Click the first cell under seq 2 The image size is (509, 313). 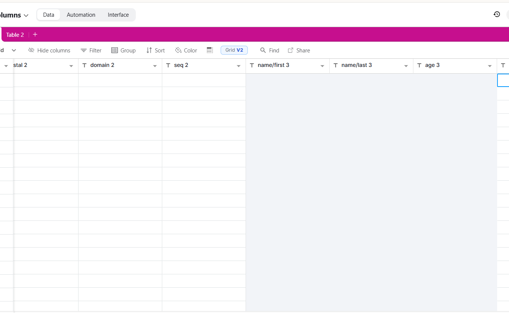tap(204, 80)
